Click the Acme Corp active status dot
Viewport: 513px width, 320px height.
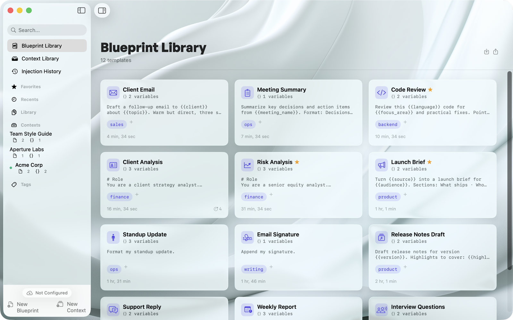tap(11, 167)
